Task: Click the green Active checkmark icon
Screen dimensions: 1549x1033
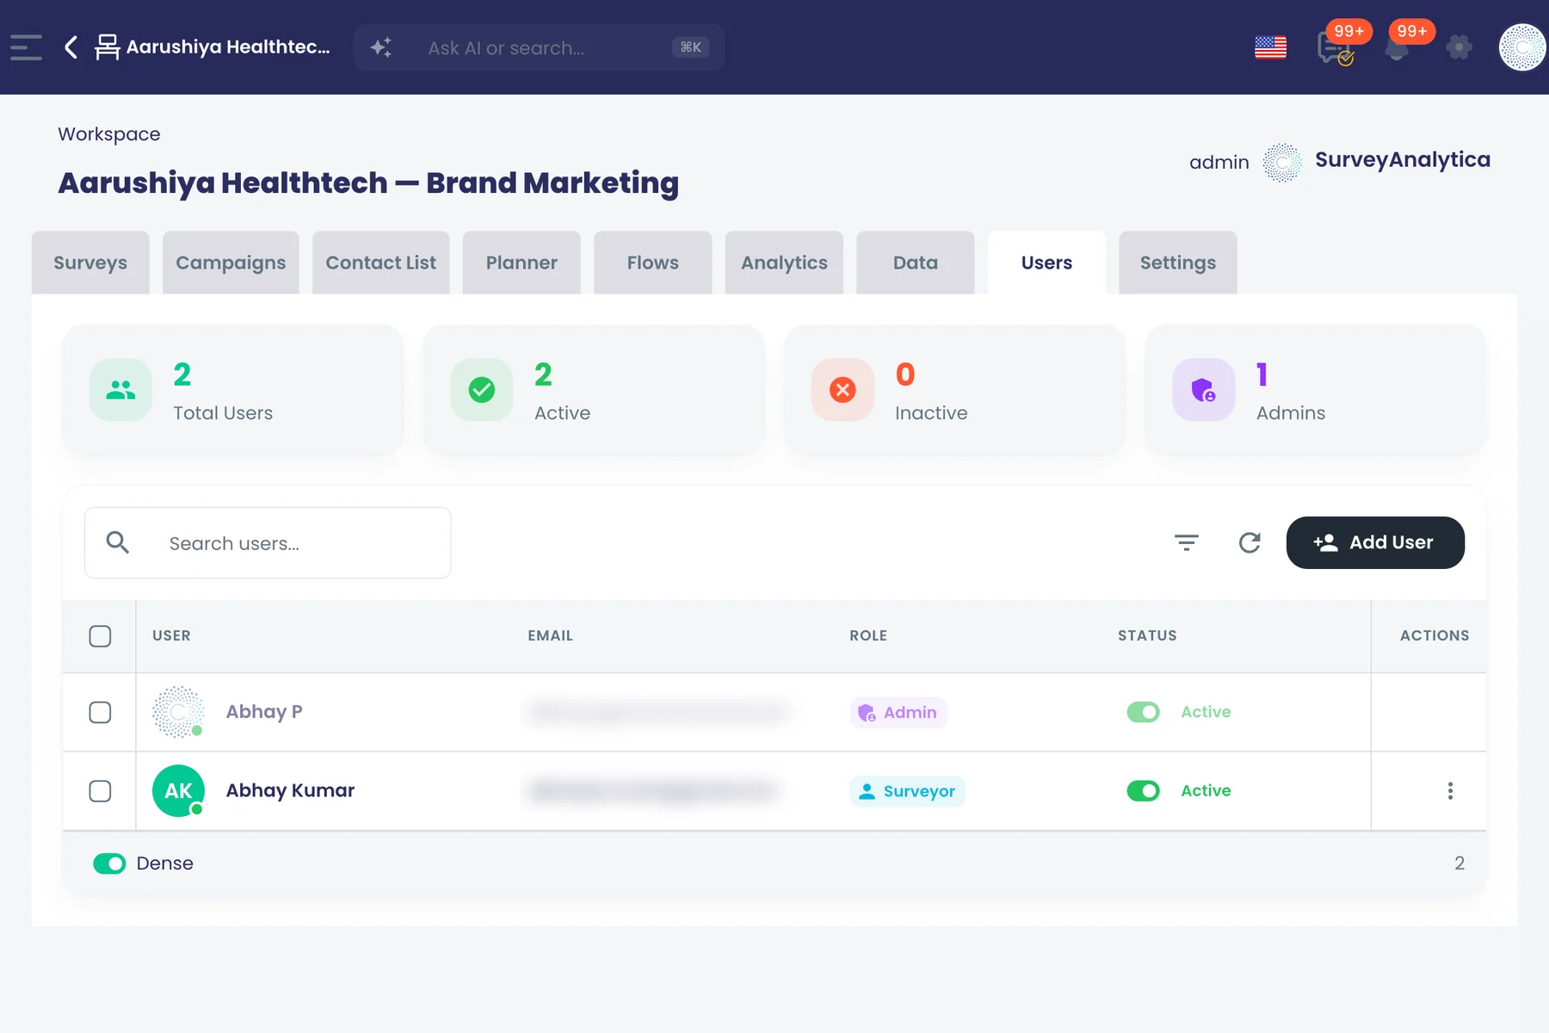Action: [x=482, y=390]
